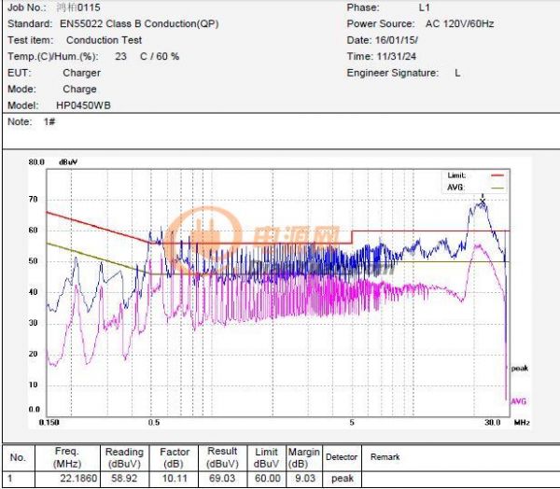Viewport: 560px width, 489px height.
Task: Click the humidity value 60 %
Action: pyautogui.click(x=167, y=56)
